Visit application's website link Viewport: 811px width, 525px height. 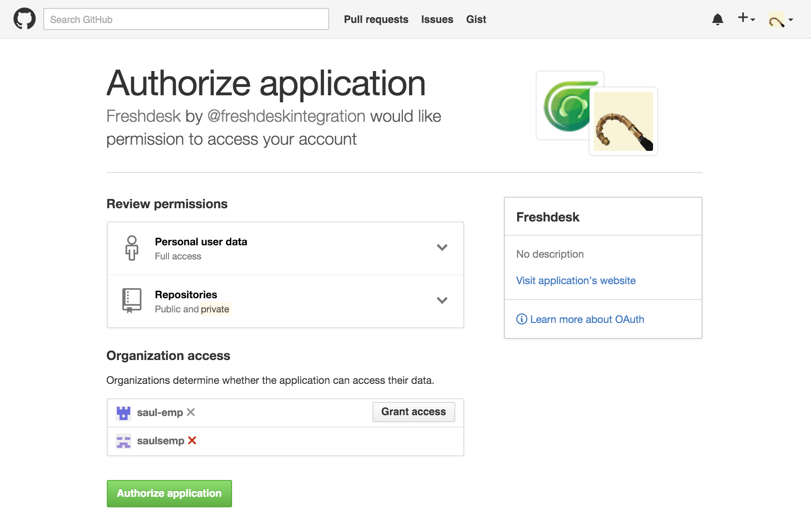click(576, 281)
